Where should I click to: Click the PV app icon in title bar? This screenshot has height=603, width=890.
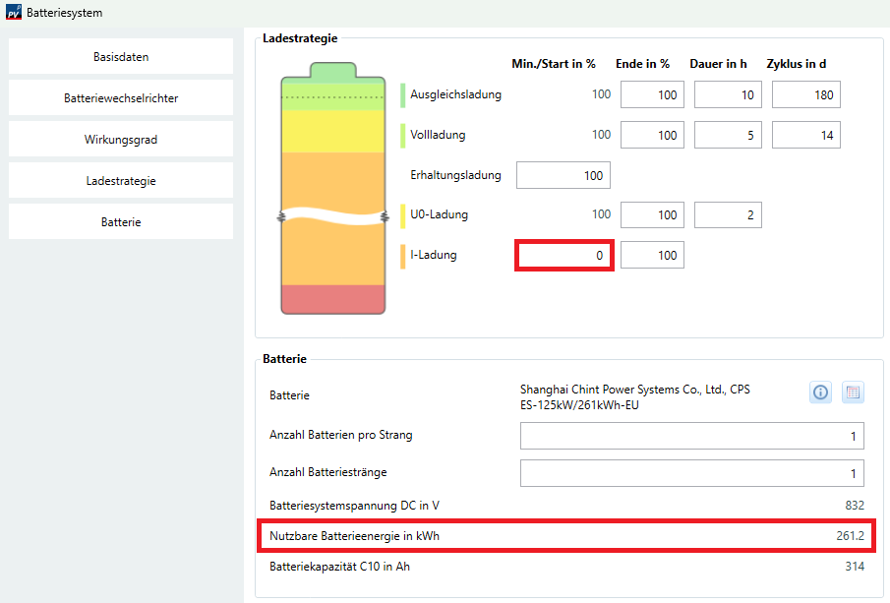[13, 13]
